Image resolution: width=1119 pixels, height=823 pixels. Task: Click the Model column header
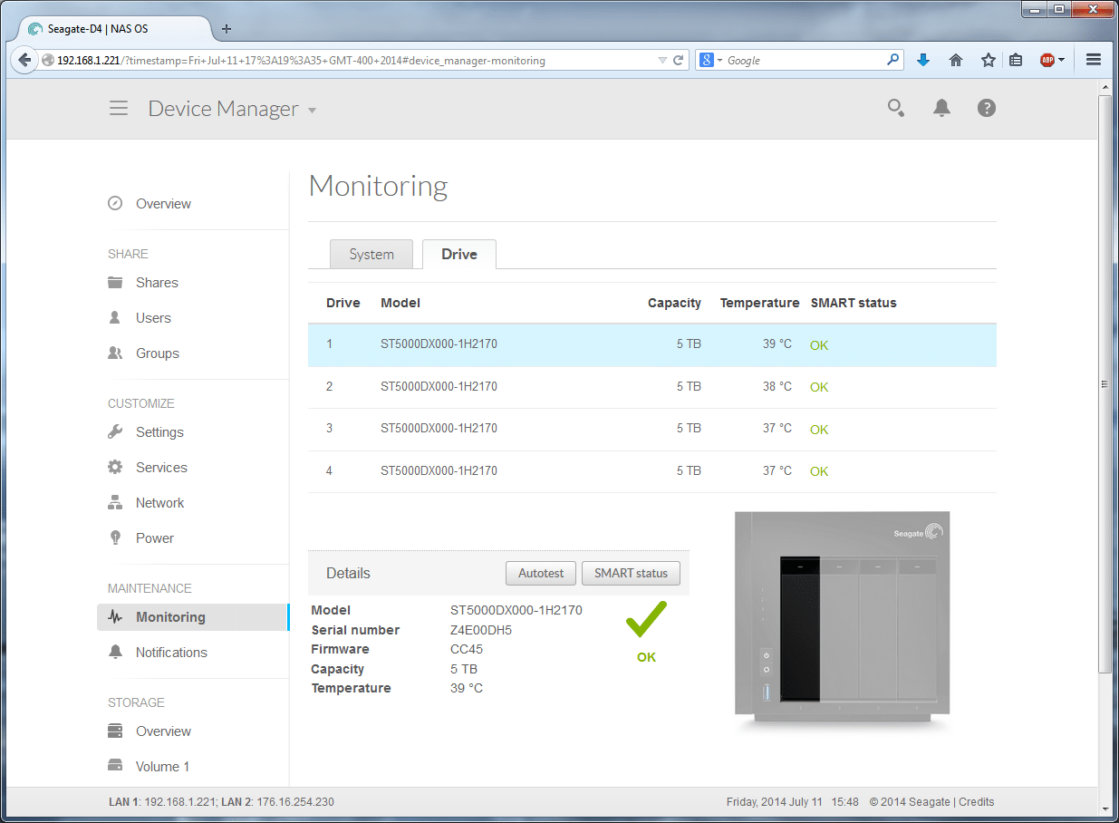(400, 303)
